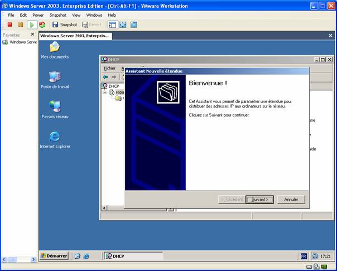
Task: Select the server node icon in DHCP tree
Action: 112,92
